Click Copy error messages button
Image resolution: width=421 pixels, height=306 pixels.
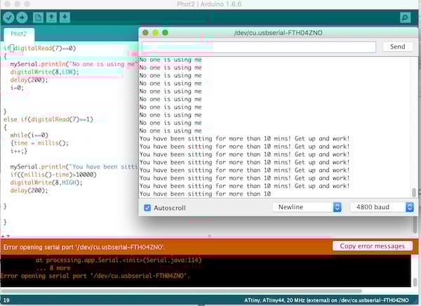click(372, 246)
